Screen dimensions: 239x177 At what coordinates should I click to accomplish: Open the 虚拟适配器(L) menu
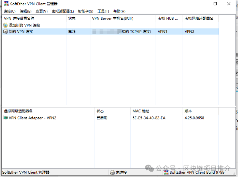point(63,11)
